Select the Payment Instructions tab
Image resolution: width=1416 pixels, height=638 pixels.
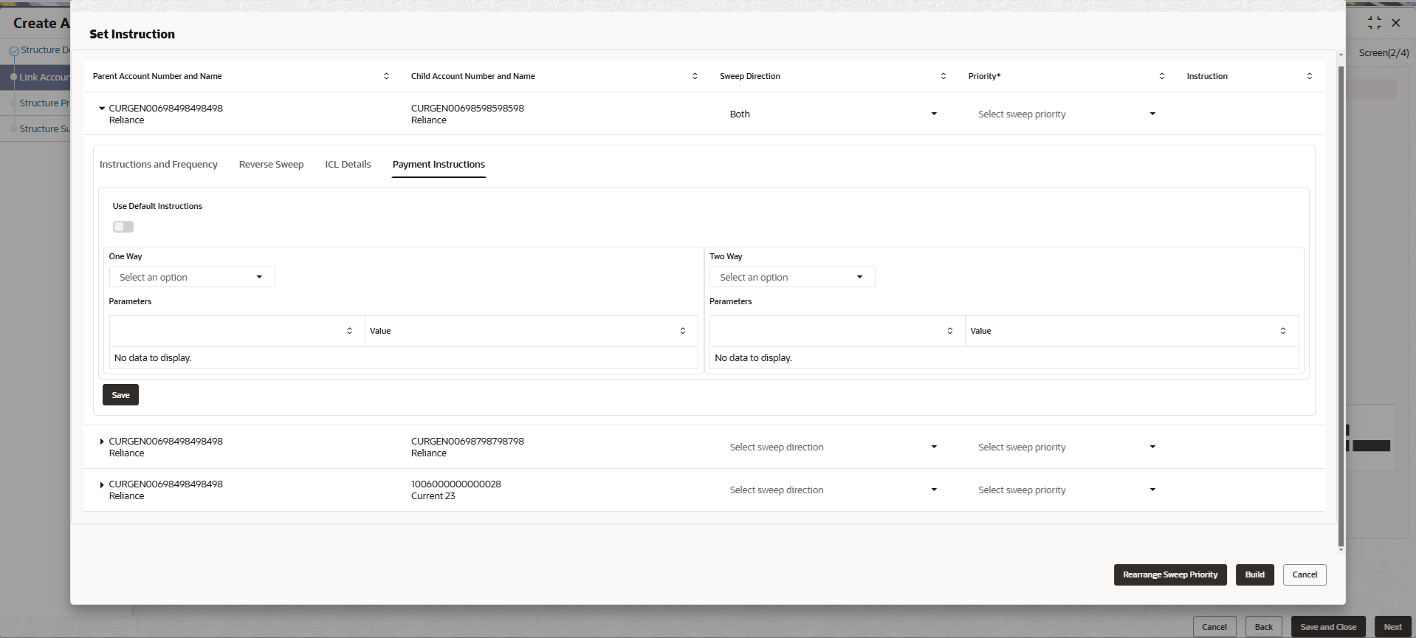tap(439, 164)
